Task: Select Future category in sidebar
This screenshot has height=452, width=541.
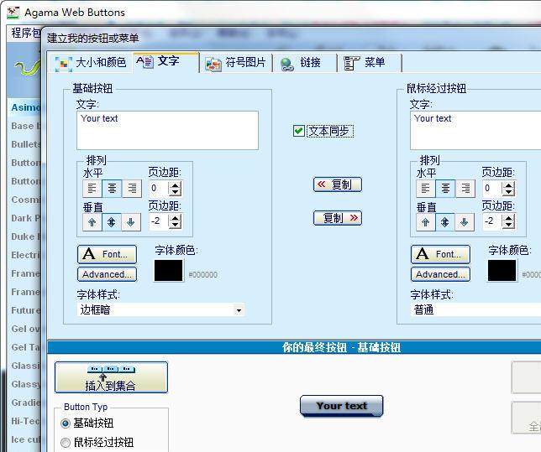Action: coord(25,310)
